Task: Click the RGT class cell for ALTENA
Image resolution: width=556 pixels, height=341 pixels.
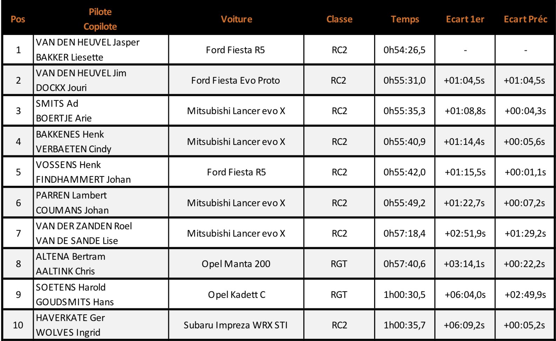Action: [339, 264]
